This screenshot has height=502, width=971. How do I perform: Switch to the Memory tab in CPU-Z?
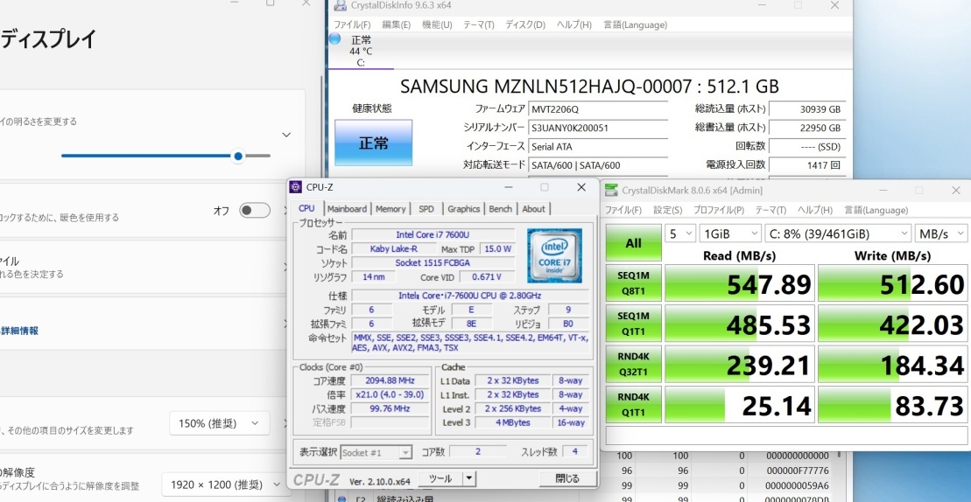tap(391, 209)
